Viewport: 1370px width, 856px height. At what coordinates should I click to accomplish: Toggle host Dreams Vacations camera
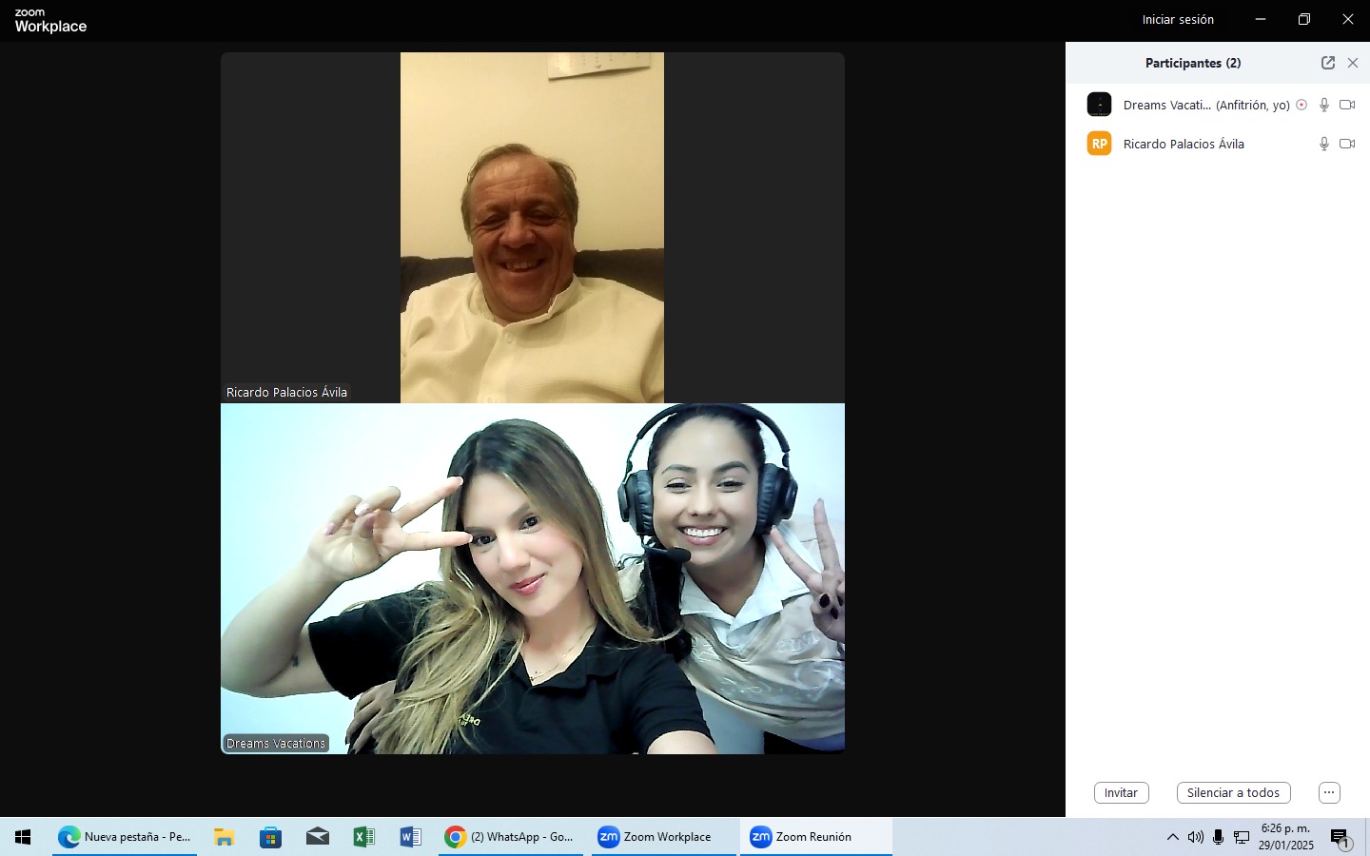(1347, 105)
